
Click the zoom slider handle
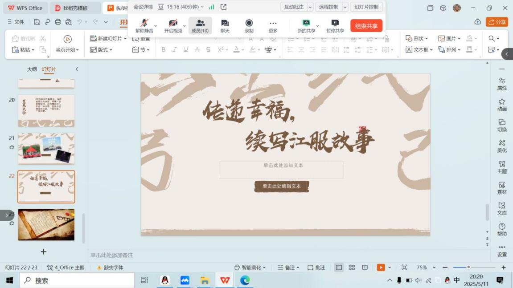coord(468,267)
